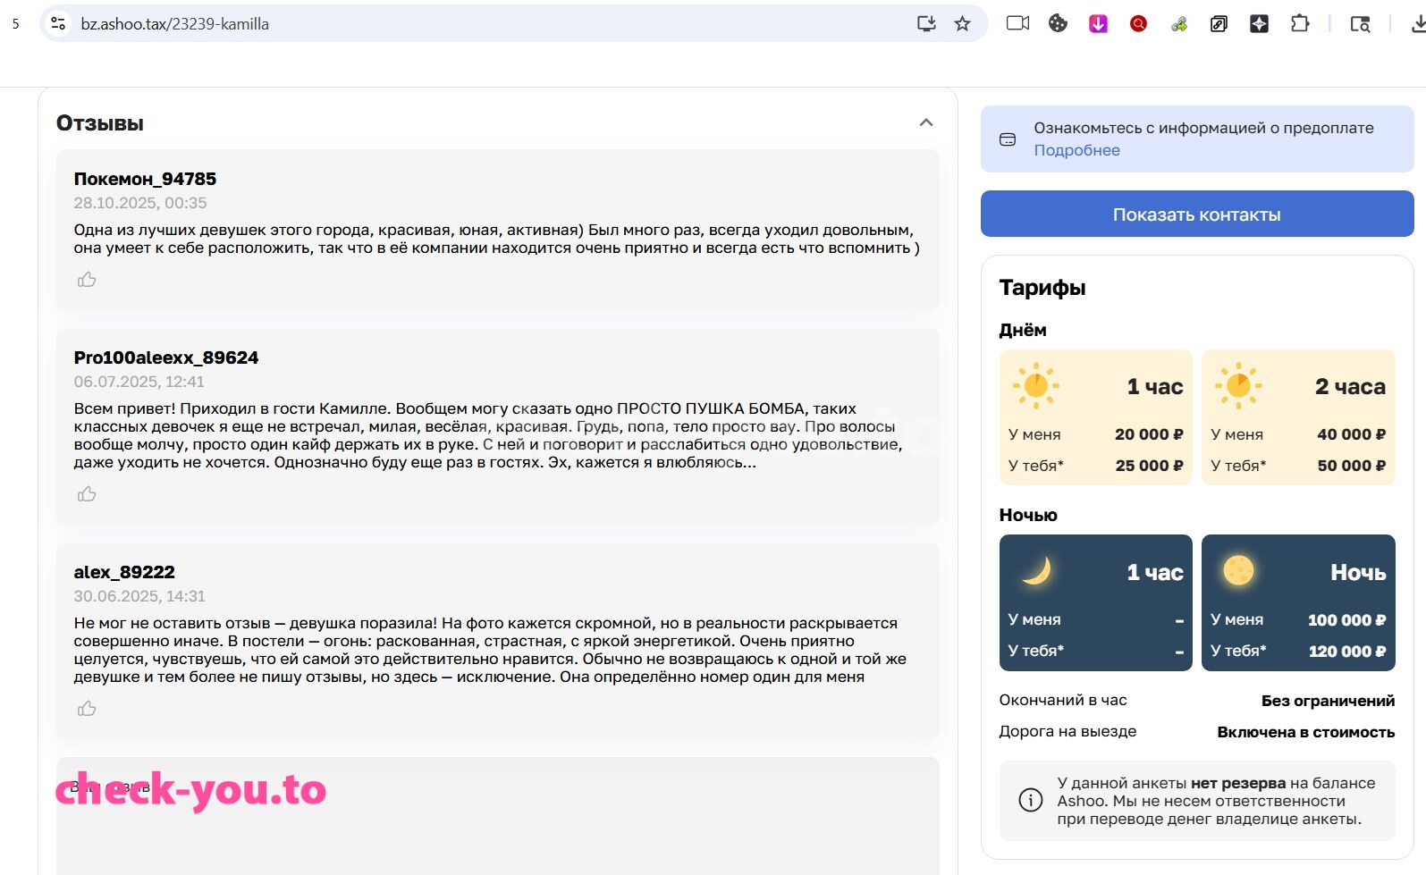Viewport: 1426px width, 875px height.
Task: Select the daytime 1 час tariff card
Action: click(x=1096, y=417)
